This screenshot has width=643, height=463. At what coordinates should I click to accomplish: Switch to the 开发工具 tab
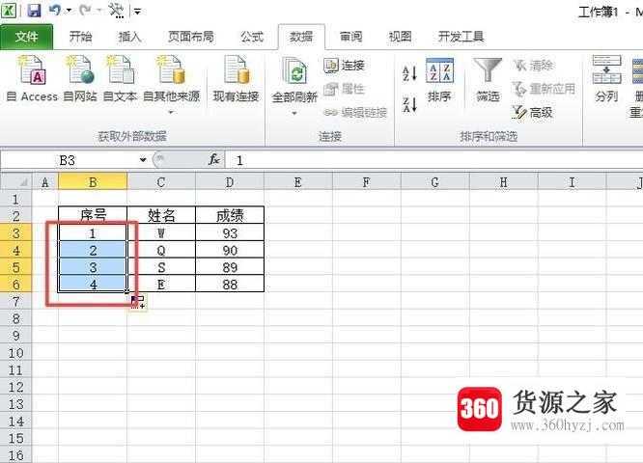click(461, 37)
